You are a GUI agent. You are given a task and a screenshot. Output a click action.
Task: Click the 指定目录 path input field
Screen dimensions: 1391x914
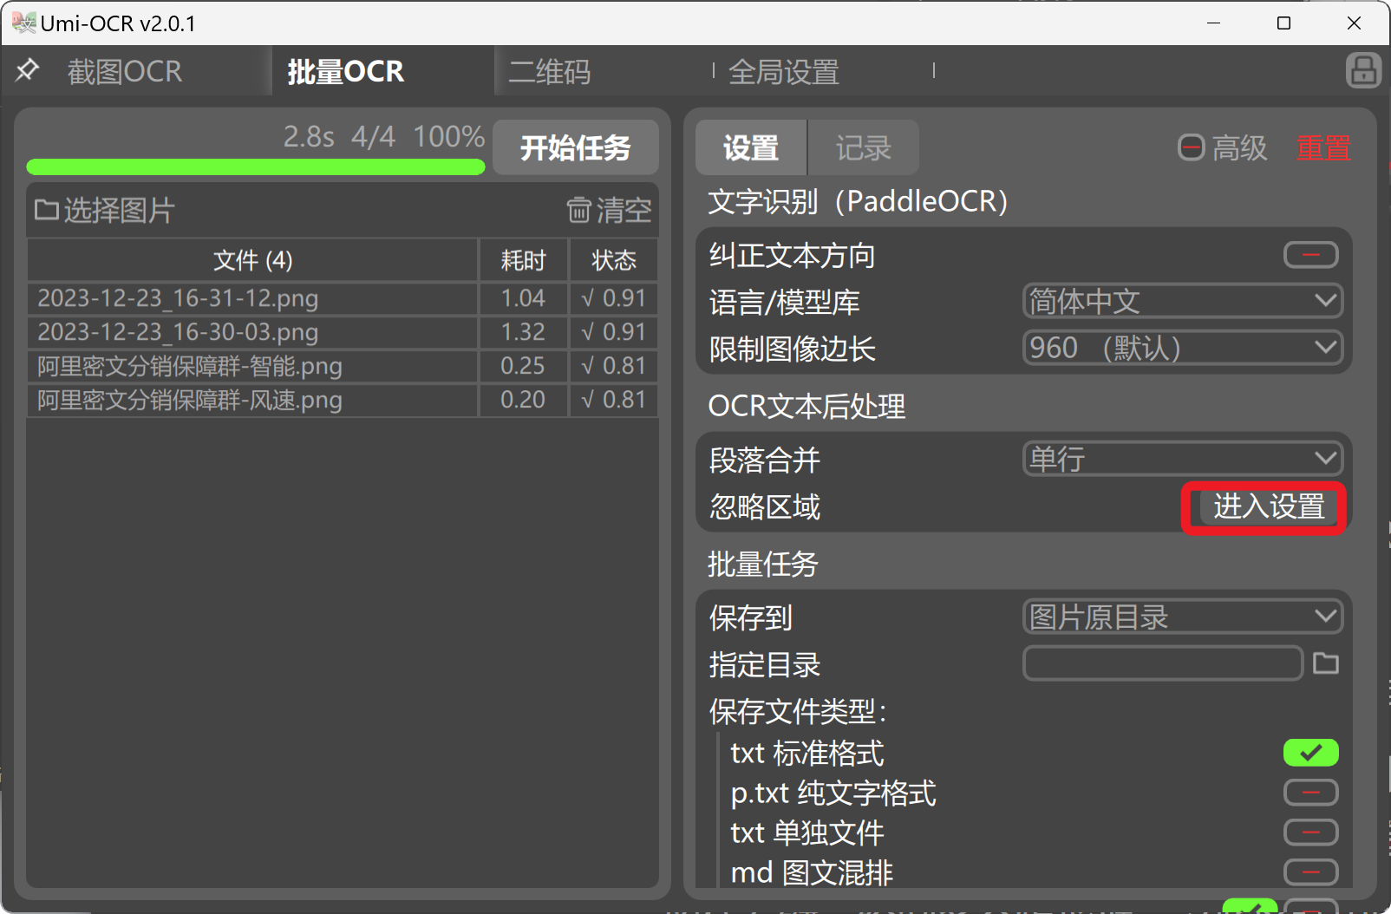1163,663
